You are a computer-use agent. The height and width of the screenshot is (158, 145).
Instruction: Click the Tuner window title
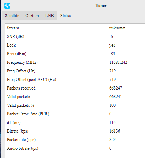point(101,6)
